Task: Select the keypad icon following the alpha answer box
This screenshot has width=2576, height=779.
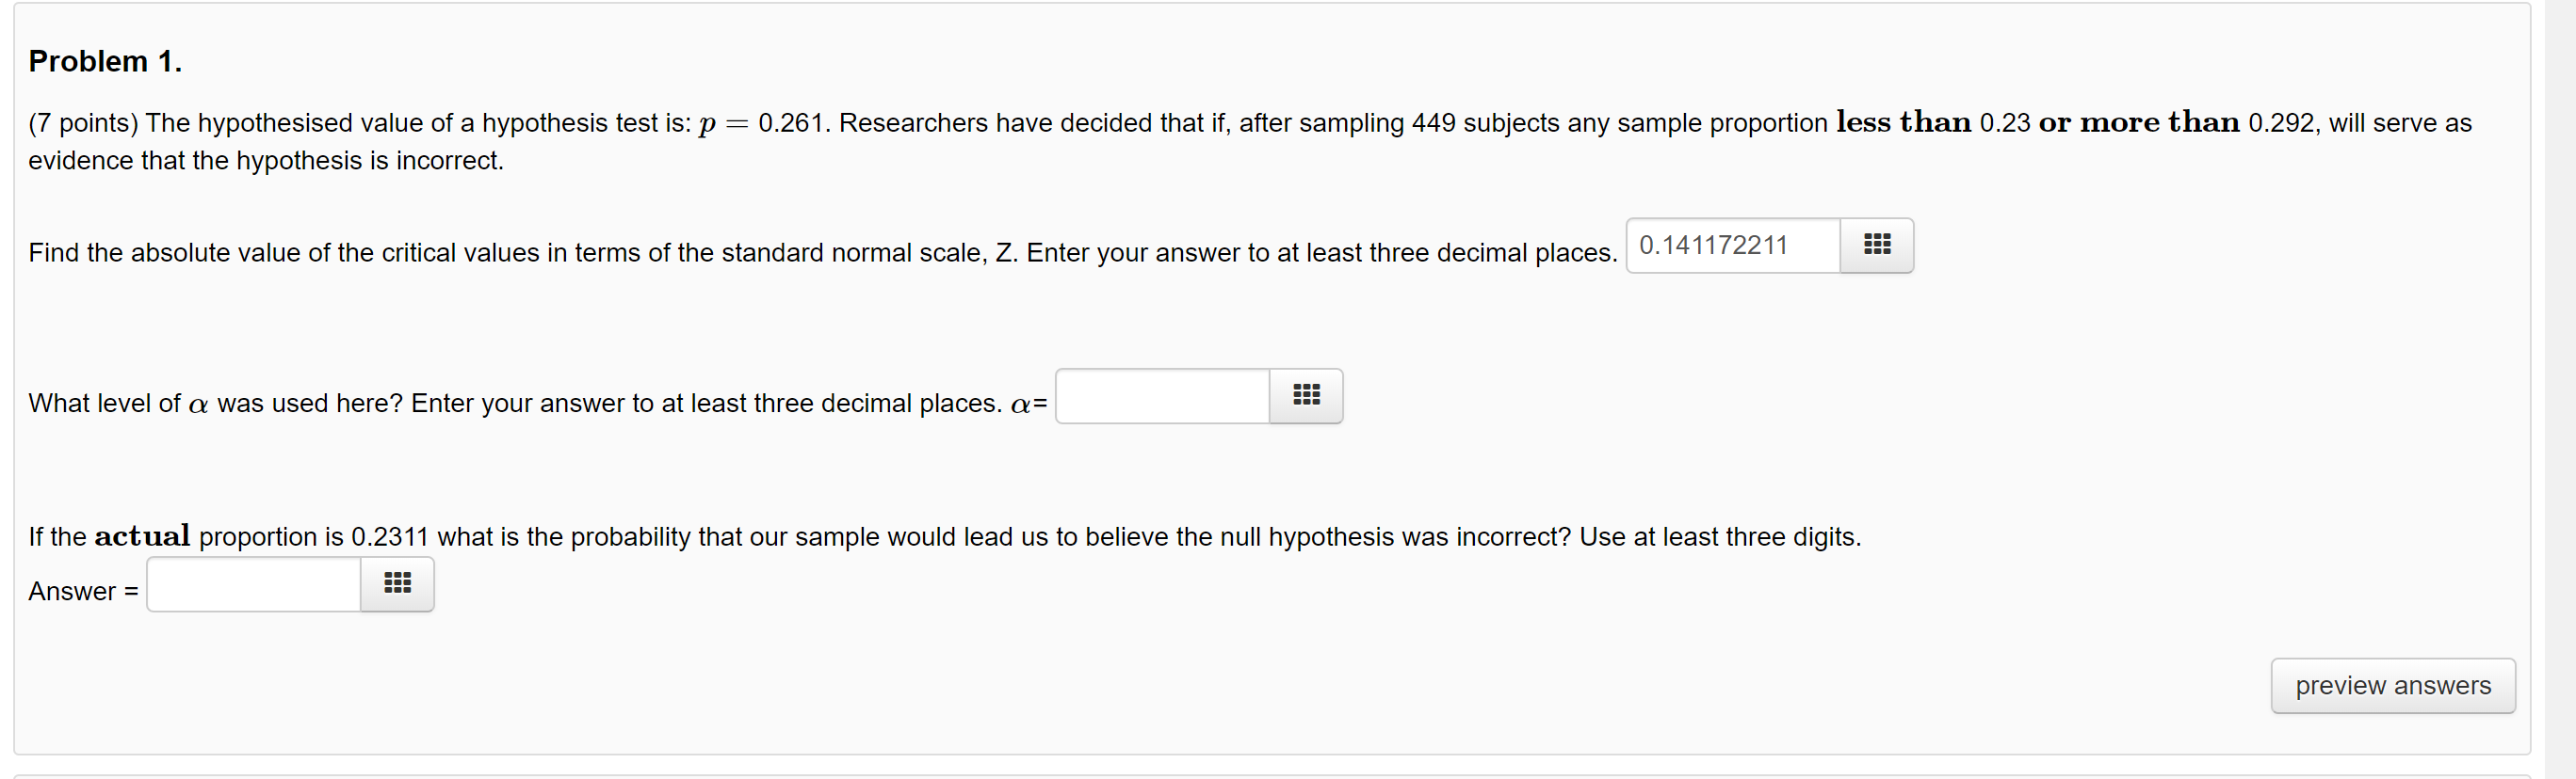Action: (1307, 395)
